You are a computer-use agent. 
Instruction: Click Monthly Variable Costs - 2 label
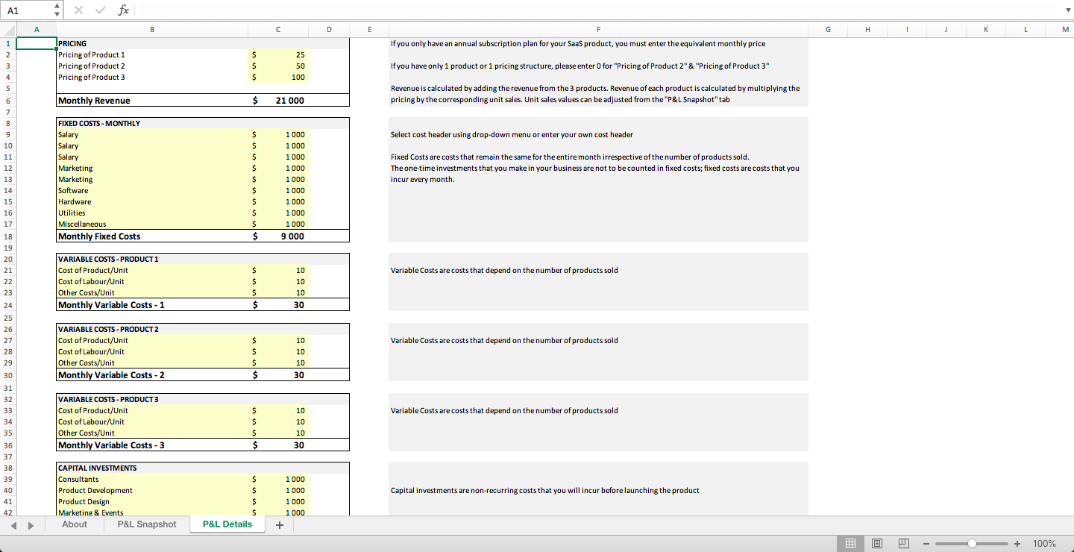[151, 375]
